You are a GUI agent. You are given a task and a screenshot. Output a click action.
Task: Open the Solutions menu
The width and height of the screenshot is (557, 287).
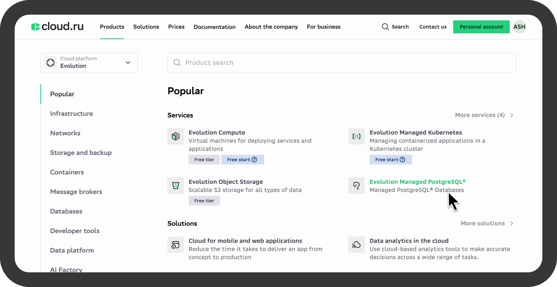pos(146,27)
